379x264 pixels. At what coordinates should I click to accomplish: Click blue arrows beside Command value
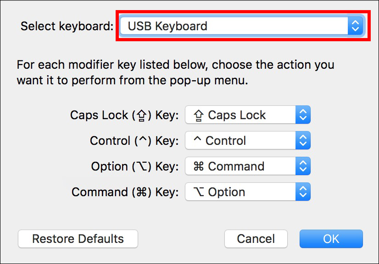point(303,166)
